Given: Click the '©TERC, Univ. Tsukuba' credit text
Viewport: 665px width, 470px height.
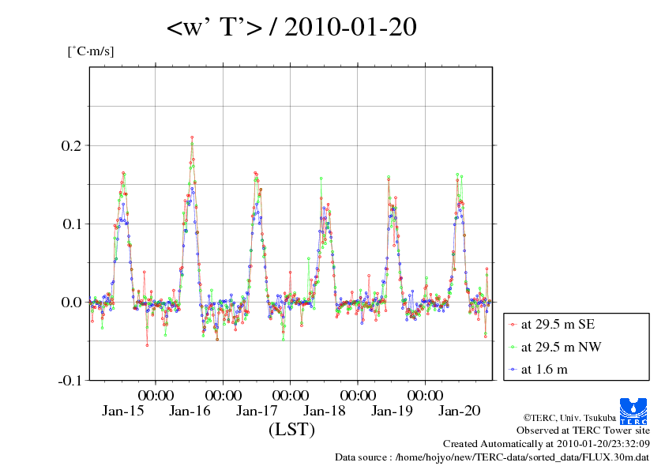Looking at the screenshot, I should [569, 418].
